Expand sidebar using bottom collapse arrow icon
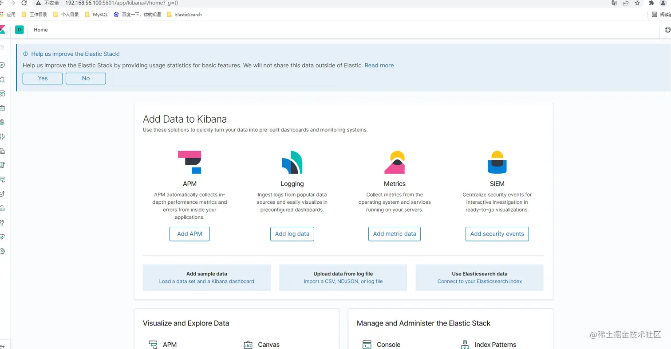Image resolution: width=671 pixels, height=349 pixels. pos(2,346)
